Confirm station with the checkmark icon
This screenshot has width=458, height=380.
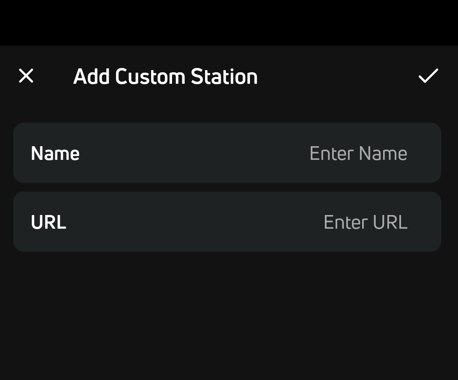(x=428, y=76)
